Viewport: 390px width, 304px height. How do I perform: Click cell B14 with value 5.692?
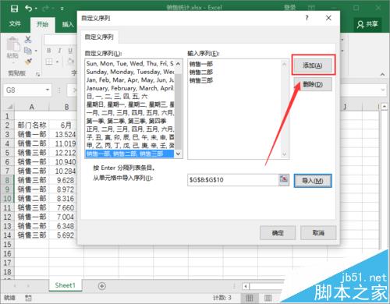66,235
